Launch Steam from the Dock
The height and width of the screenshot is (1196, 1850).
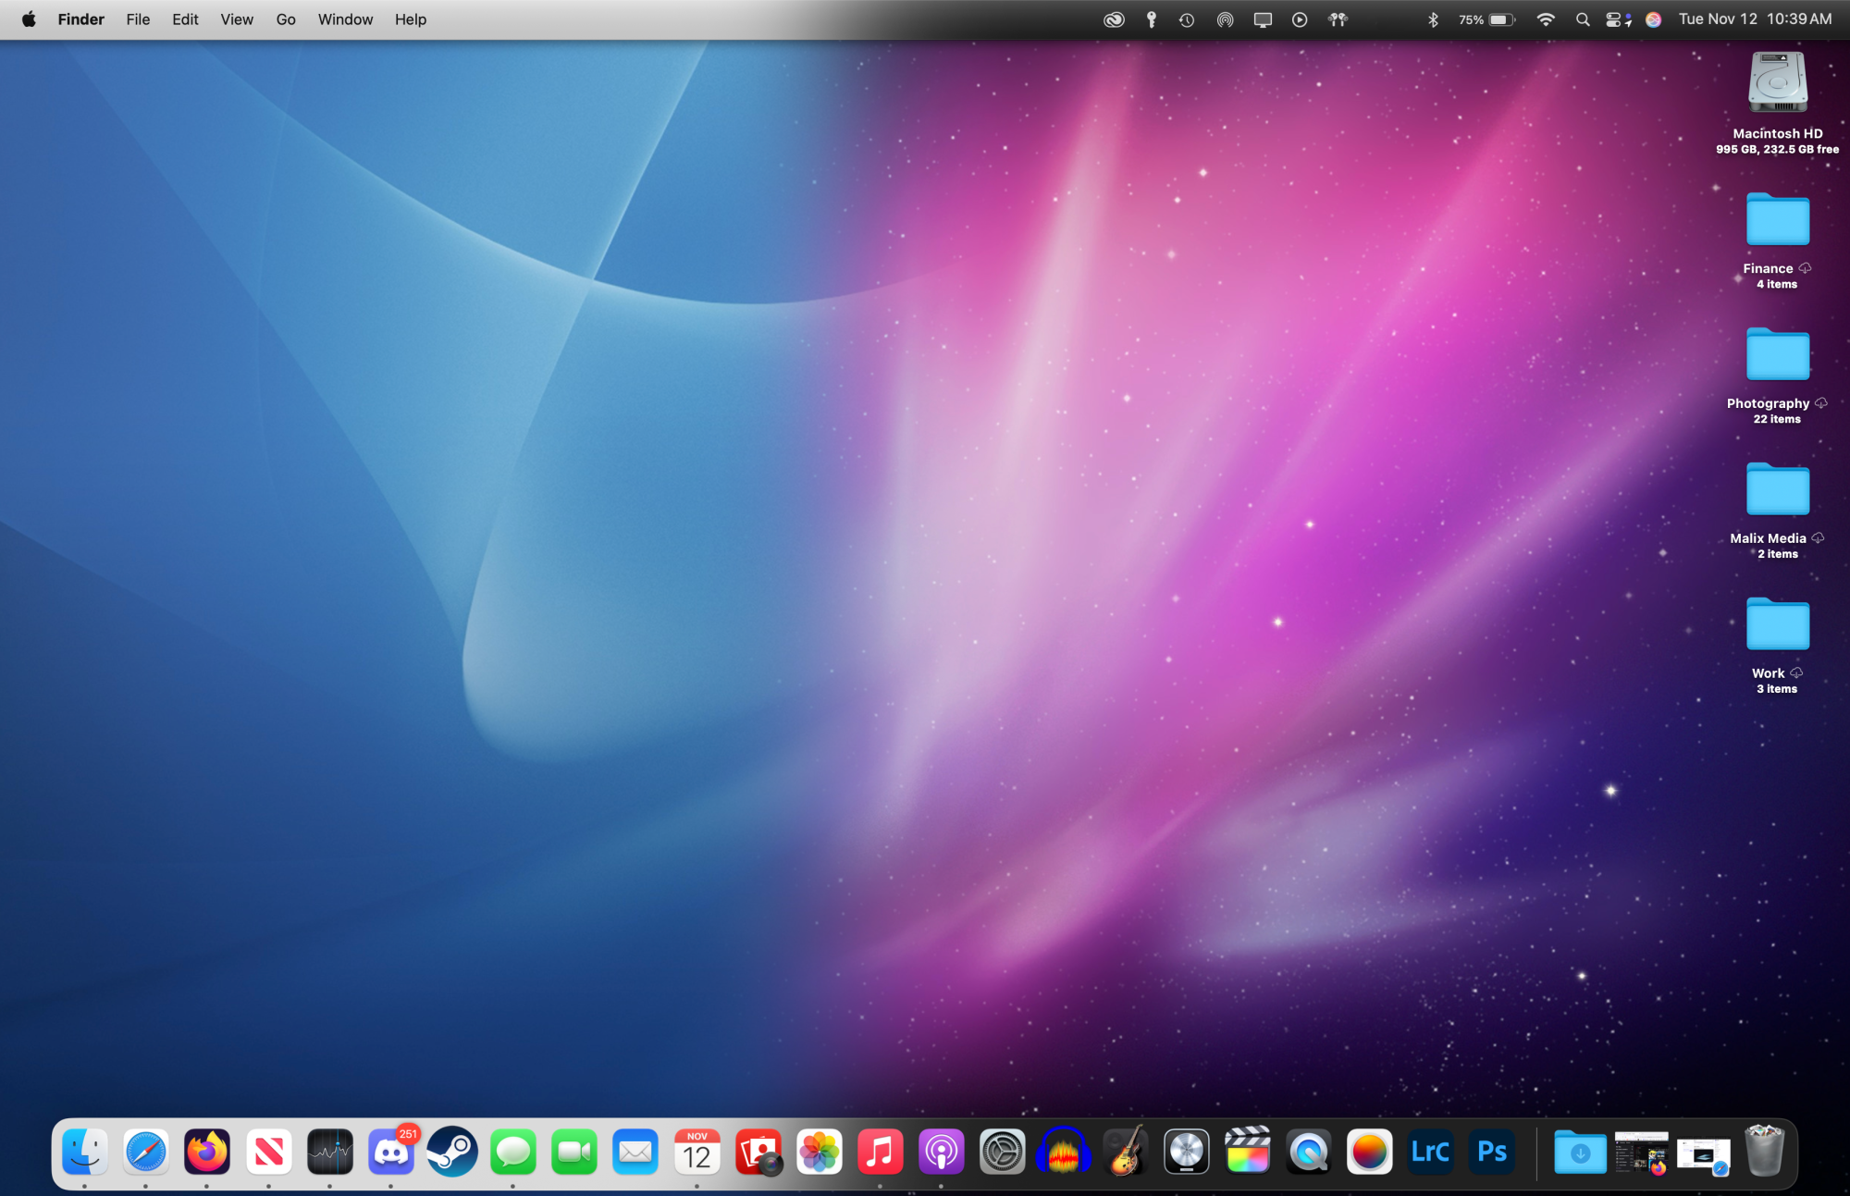[451, 1152]
